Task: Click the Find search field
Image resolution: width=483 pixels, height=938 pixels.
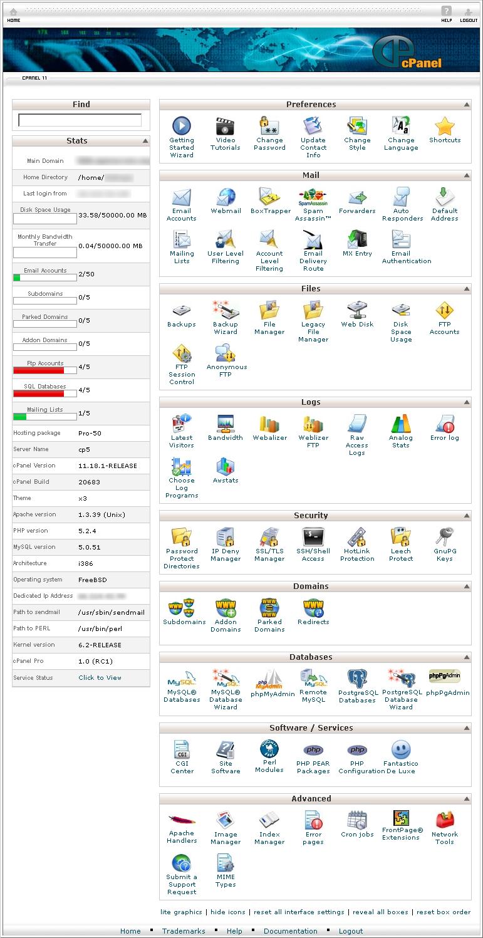Action: click(x=80, y=120)
